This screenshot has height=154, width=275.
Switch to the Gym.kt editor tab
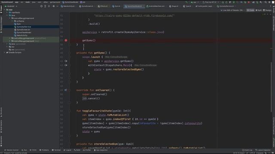[x=116, y=6]
